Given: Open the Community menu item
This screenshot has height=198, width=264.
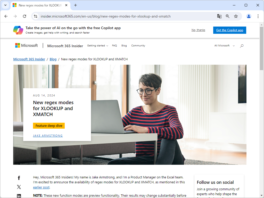Looking at the screenshot, I should [x=138, y=46].
